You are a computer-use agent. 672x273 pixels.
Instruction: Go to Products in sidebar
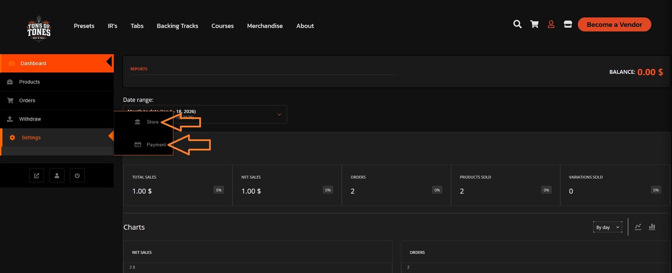29,82
